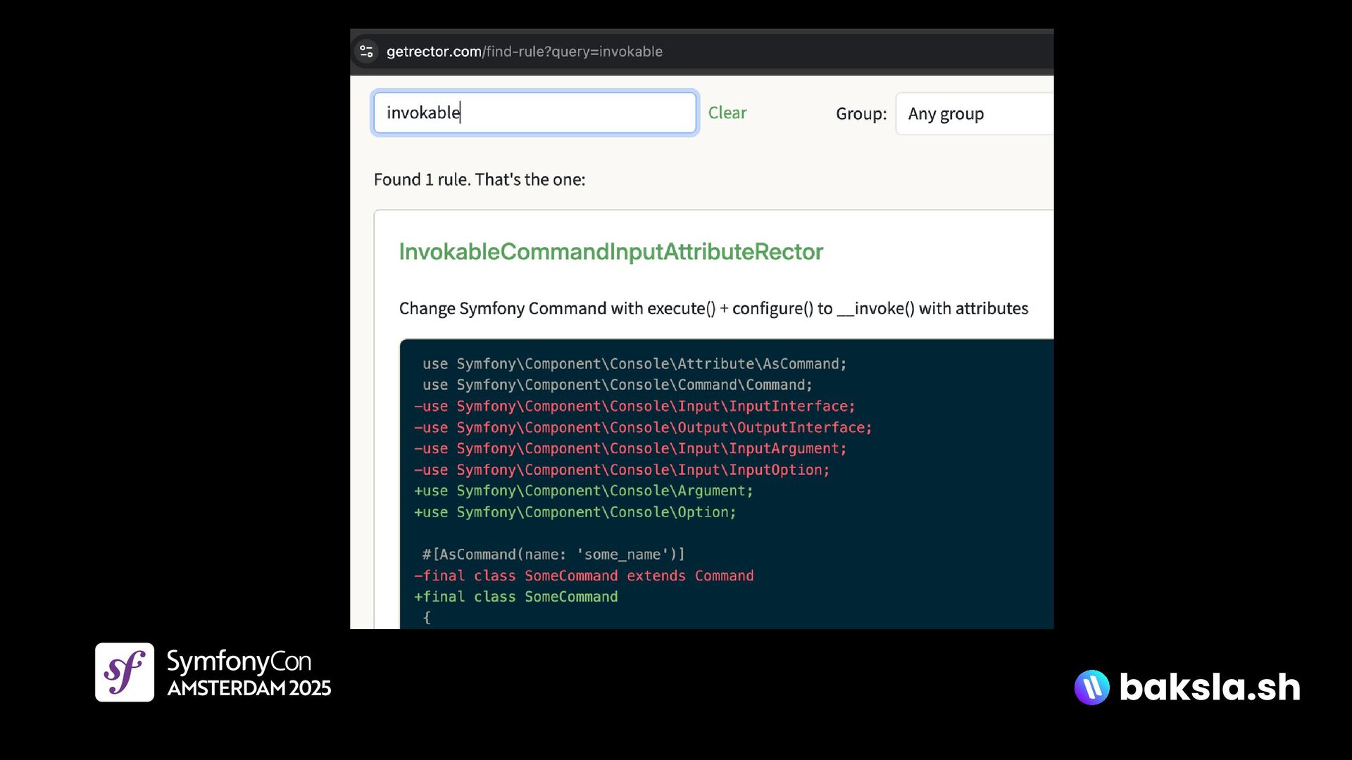Click the Clear link next to search
The height and width of the screenshot is (760, 1352).
click(x=727, y=113)
